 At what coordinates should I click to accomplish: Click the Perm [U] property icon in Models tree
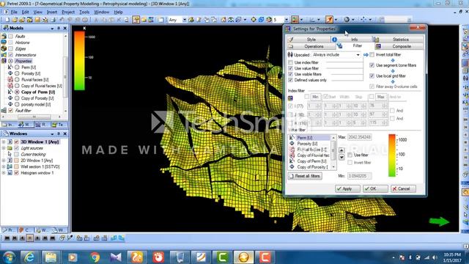click(10, 67)
